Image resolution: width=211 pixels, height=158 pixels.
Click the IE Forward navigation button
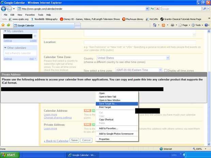point(9,9)
